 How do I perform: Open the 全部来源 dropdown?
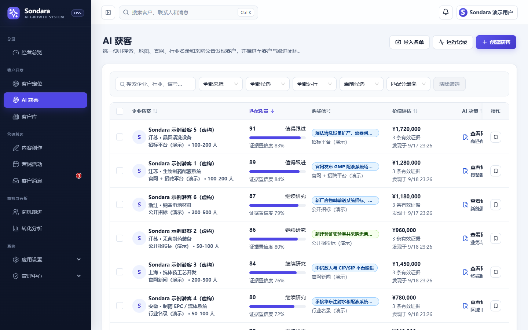[221, 84]
